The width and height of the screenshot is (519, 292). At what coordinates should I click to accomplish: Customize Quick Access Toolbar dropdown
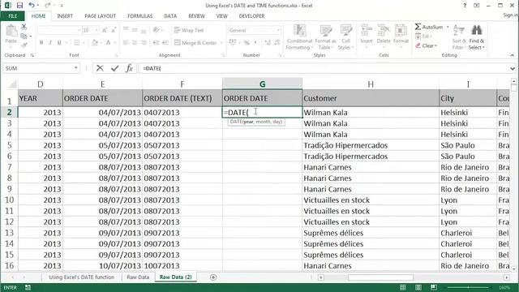tap(62, 6)
